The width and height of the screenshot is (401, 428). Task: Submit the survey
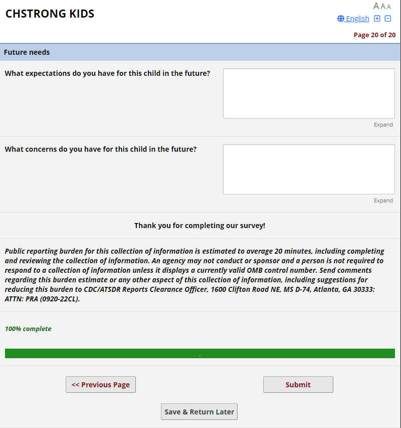[x=298, y=385]
